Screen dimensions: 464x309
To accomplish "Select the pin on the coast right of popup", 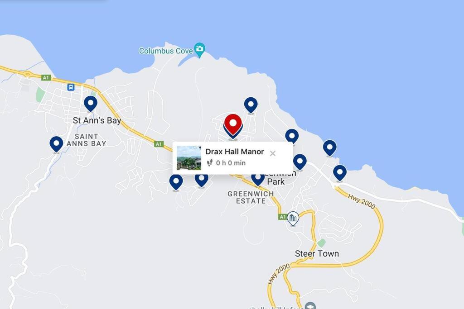I will (330, 147).
